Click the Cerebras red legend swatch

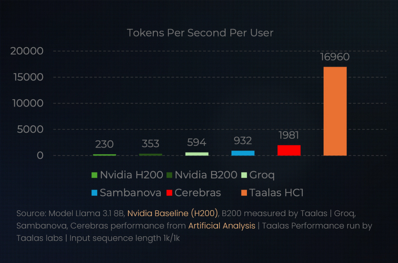pyautogui.click(x=169, y=193)
